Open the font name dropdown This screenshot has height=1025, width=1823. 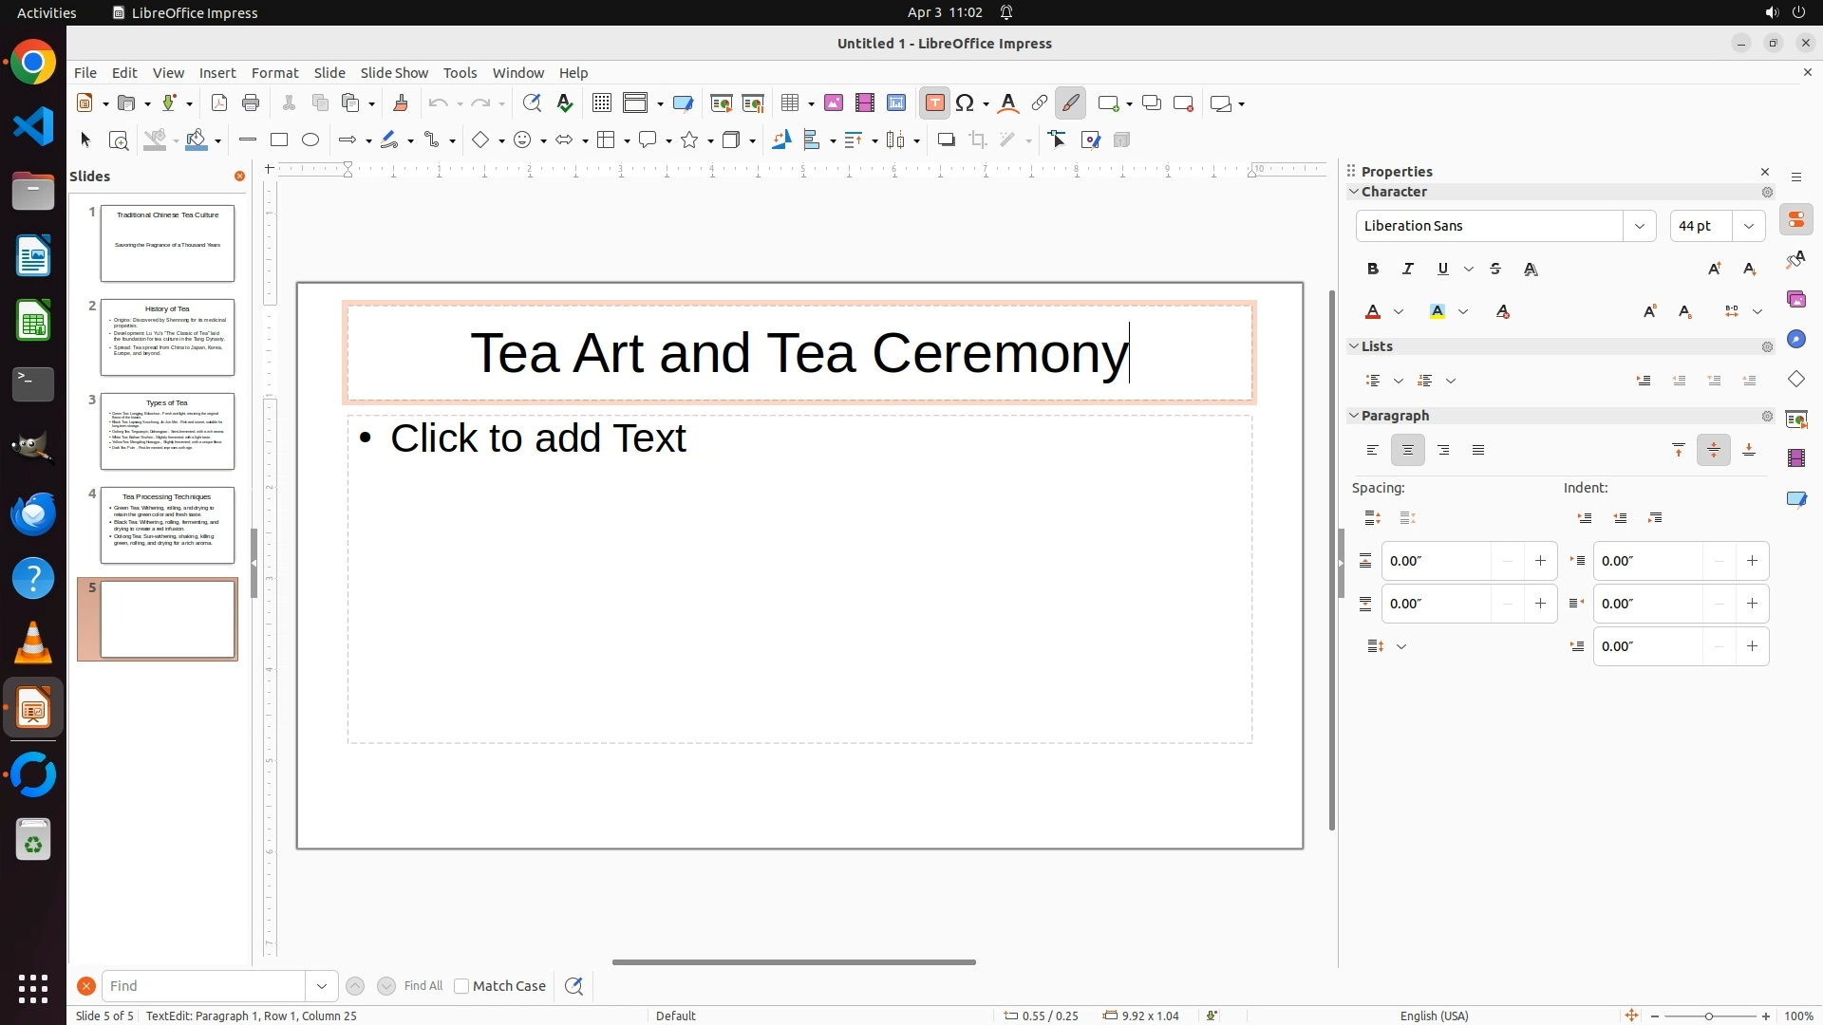click(1640, 226)
